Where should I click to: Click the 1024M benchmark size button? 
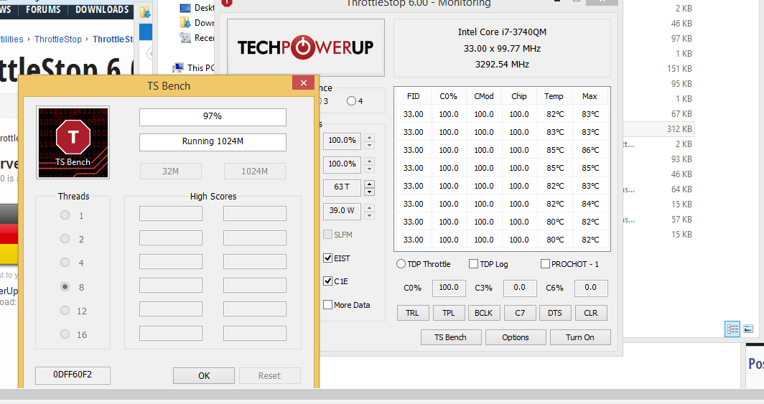254,172
